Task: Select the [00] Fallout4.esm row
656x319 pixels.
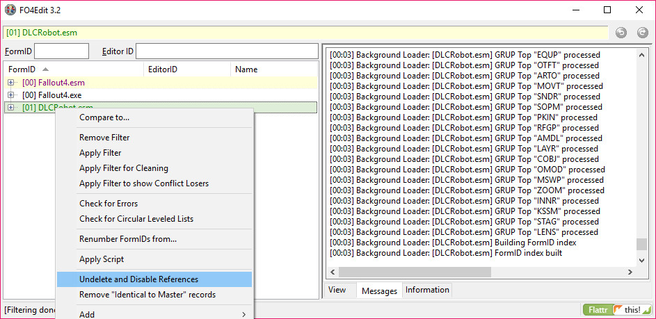Action: pyautogui.click(x=160, y=83)
